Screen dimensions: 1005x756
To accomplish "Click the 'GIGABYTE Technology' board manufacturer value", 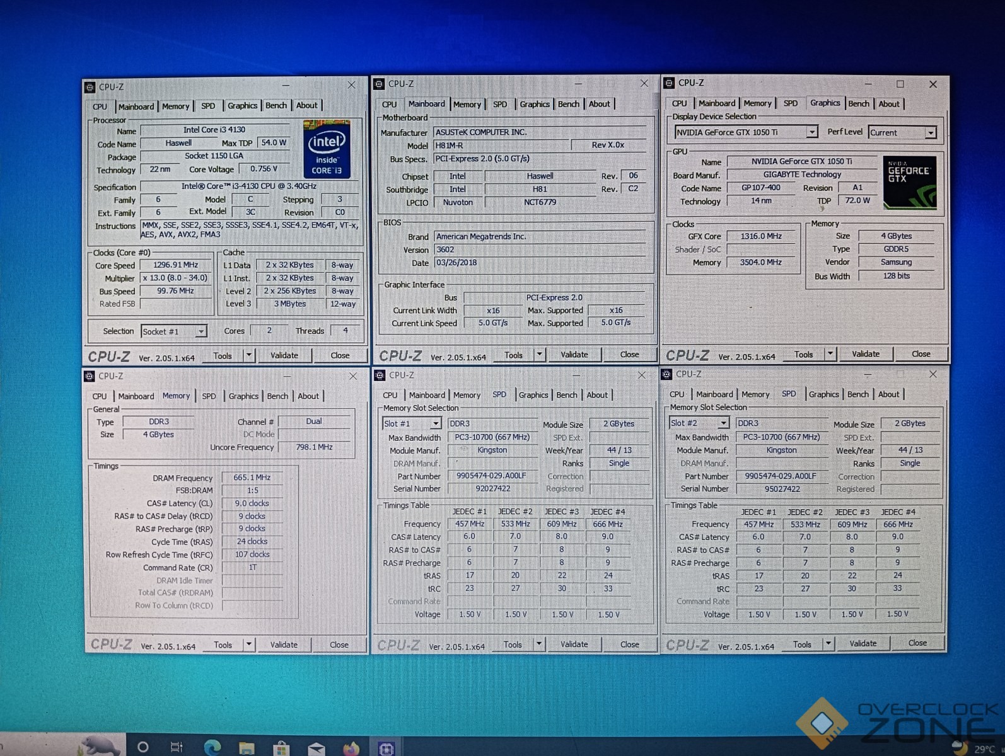I will click(x=802, y=175).
